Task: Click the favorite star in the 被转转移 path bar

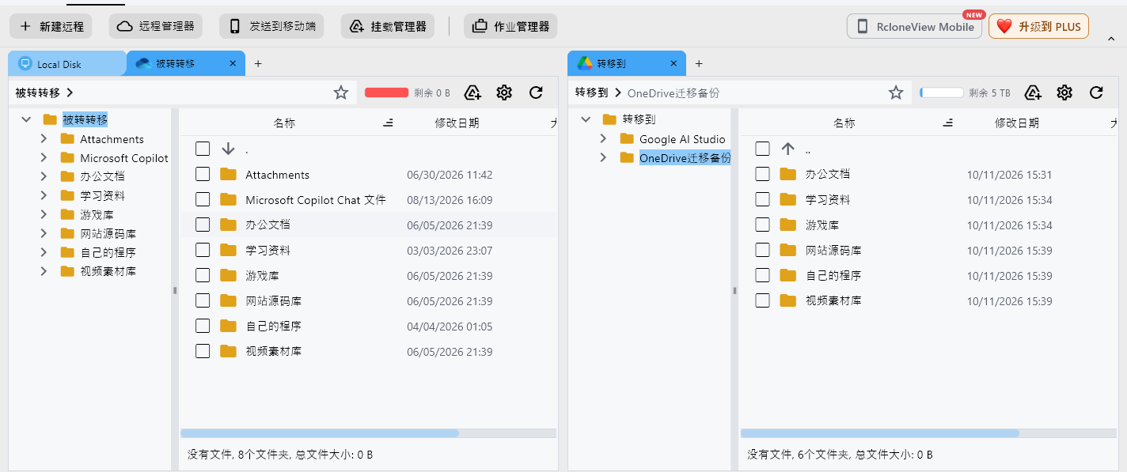Action: tap(341, 93)
